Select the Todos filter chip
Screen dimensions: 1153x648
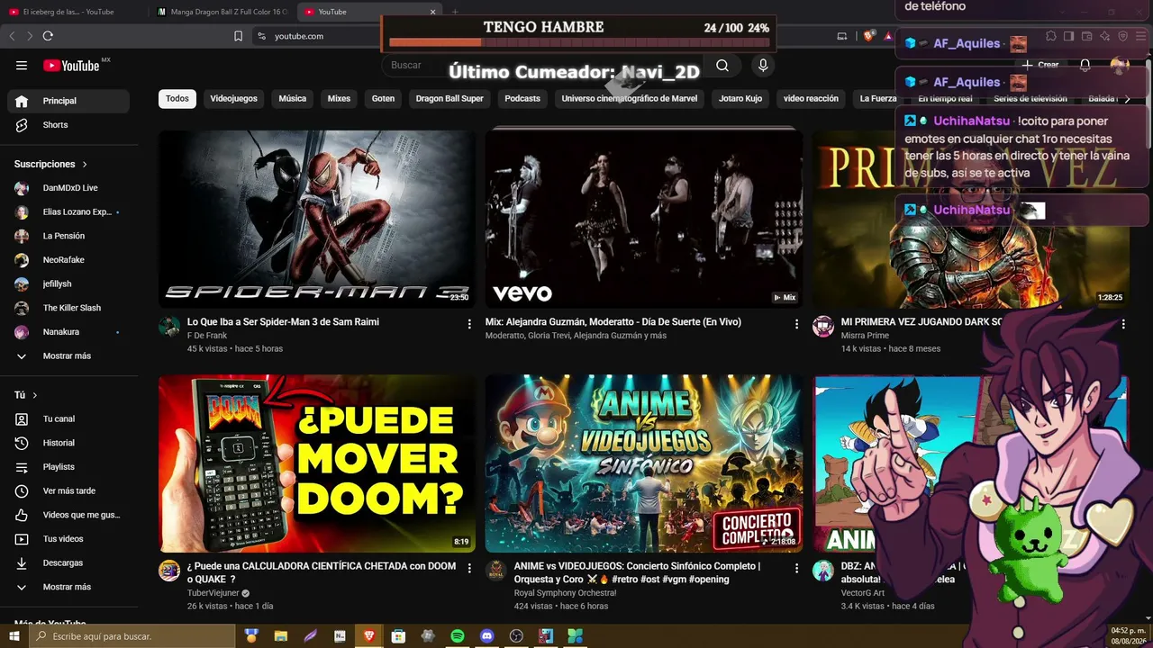177,99
